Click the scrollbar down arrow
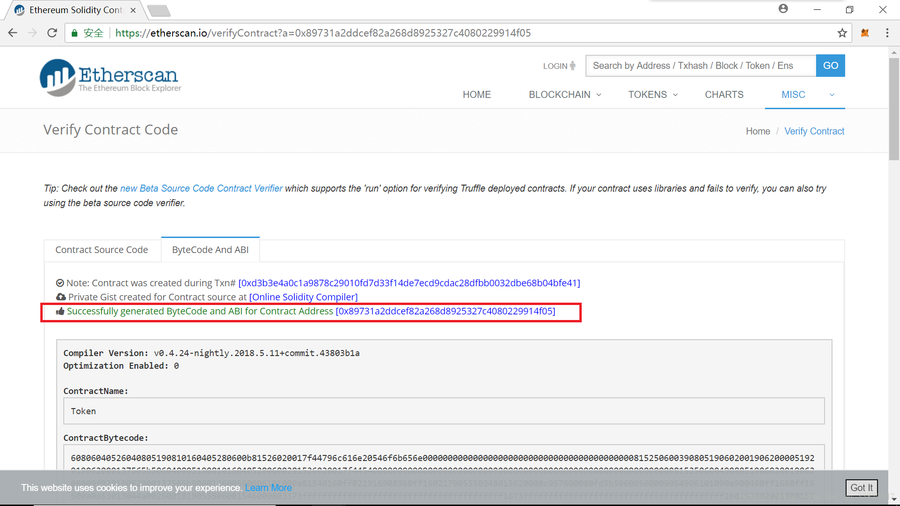This screenshot has width=900, height=506. coord(894,499)
